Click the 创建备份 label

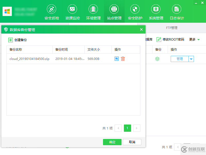point(21,40)
